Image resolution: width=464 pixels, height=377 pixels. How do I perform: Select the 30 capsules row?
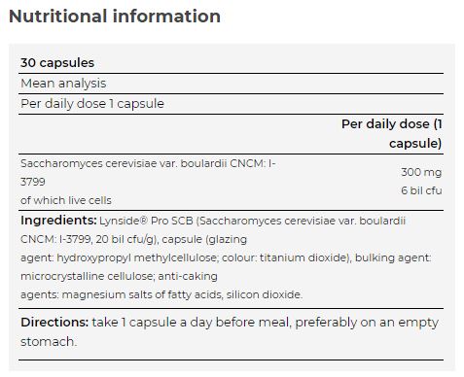point(231,63)
